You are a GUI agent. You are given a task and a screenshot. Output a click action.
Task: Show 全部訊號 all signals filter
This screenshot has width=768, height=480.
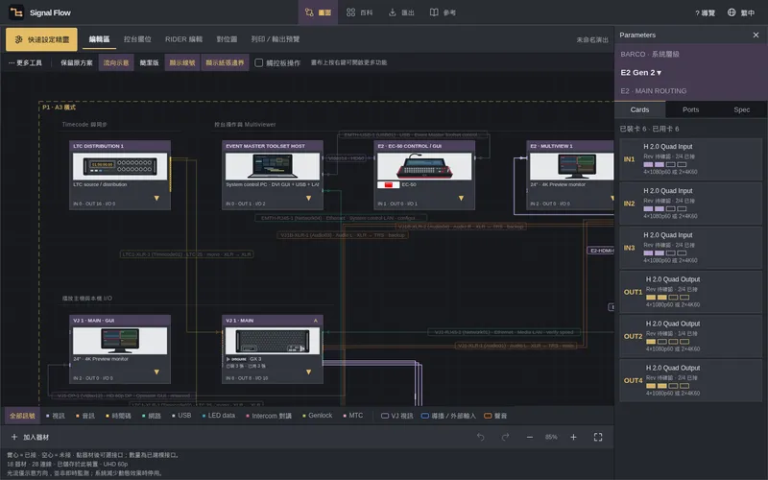click(x=22, y=416)
